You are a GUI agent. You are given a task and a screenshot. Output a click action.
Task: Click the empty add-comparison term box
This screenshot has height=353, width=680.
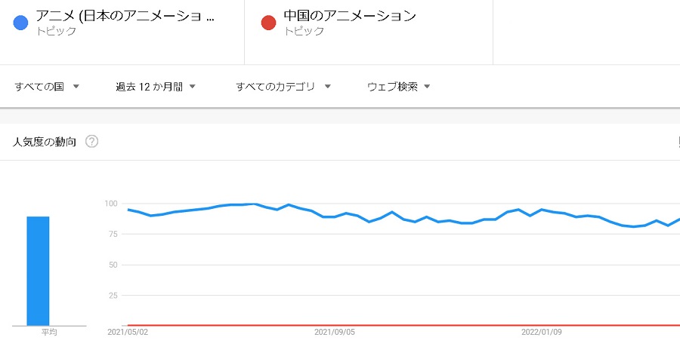586,32
